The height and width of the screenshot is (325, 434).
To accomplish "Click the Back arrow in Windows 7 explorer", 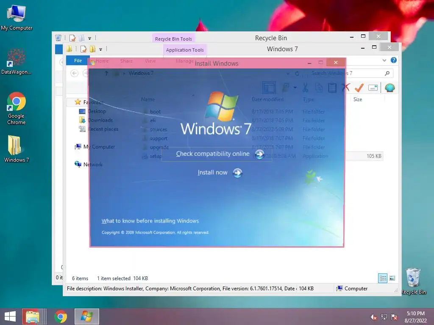I will click(74, 73).
